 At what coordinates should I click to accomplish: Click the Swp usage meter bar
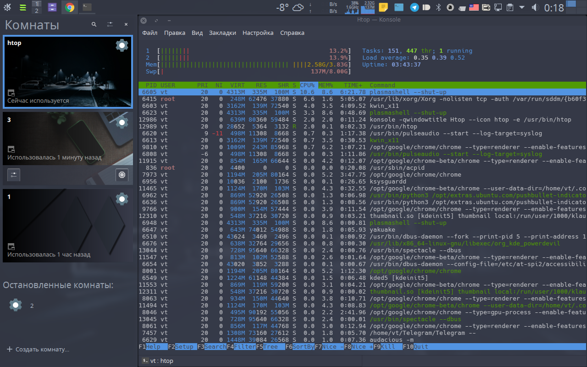coord(248,72)
